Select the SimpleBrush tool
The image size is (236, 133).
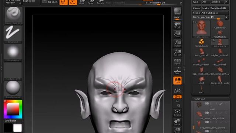point(201,43)
